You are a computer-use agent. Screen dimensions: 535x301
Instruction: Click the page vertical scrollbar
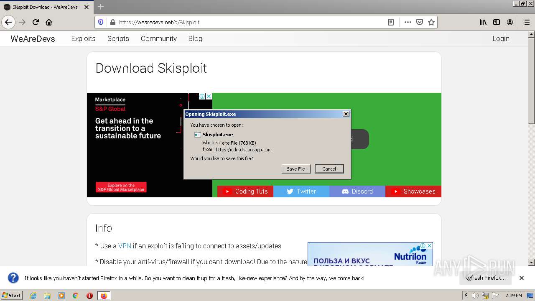[531, 82]
